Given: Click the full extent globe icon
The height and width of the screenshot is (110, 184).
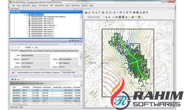Looking at the screenshot, I should (x=103, y=13).
